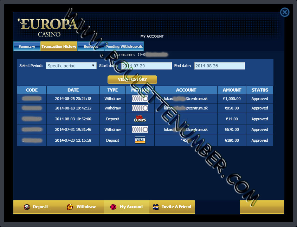Click date 2014-08-18 19:42:22
This screenshot has width=297, height=227.
[73, 108]
